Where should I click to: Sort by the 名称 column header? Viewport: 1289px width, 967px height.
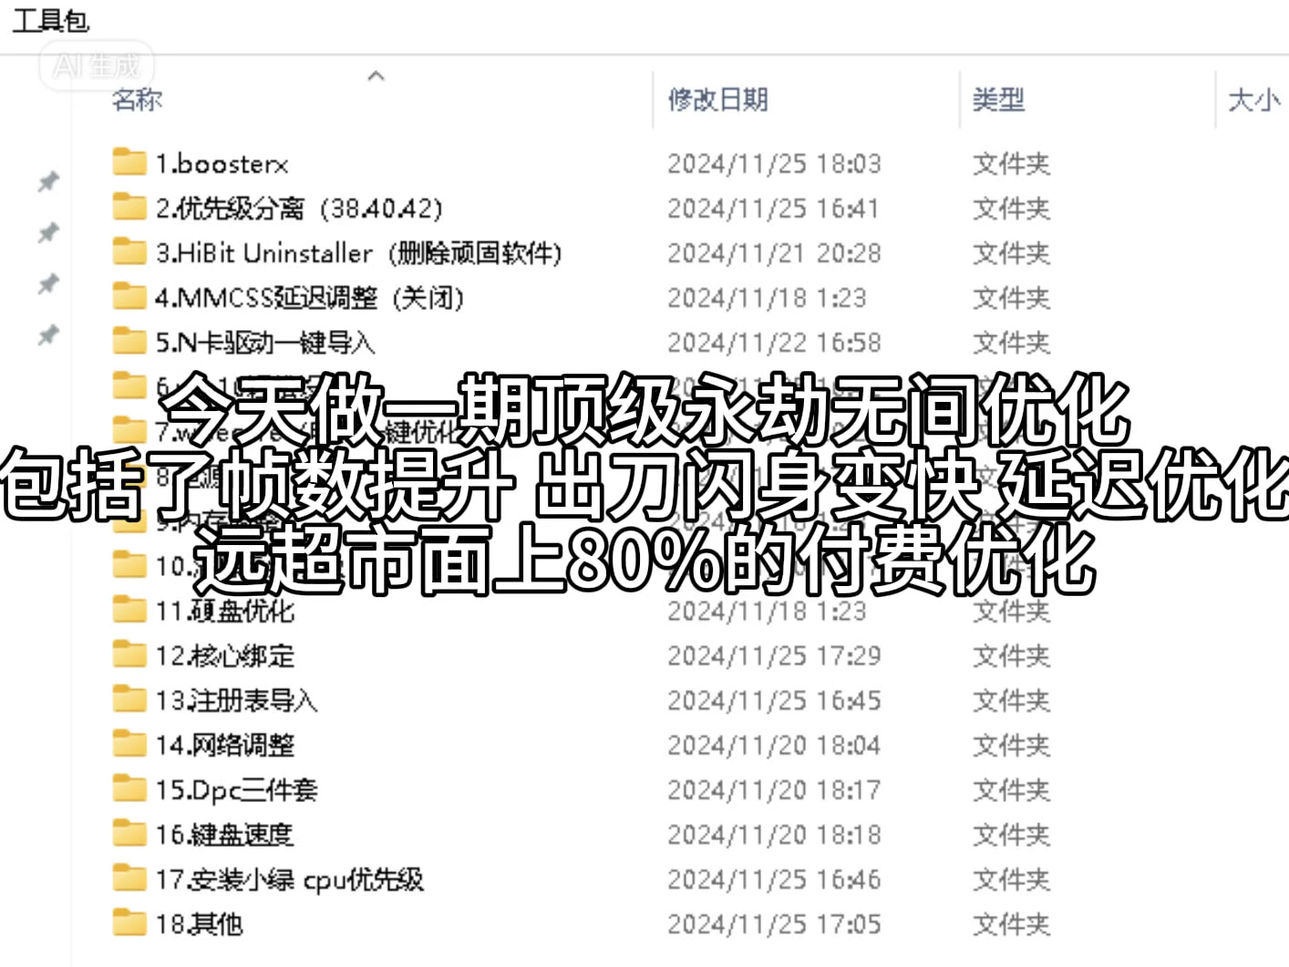click(137, 98)
